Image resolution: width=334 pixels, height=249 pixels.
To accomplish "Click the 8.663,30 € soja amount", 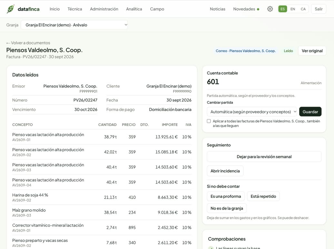I will click(x=168, y=197).
